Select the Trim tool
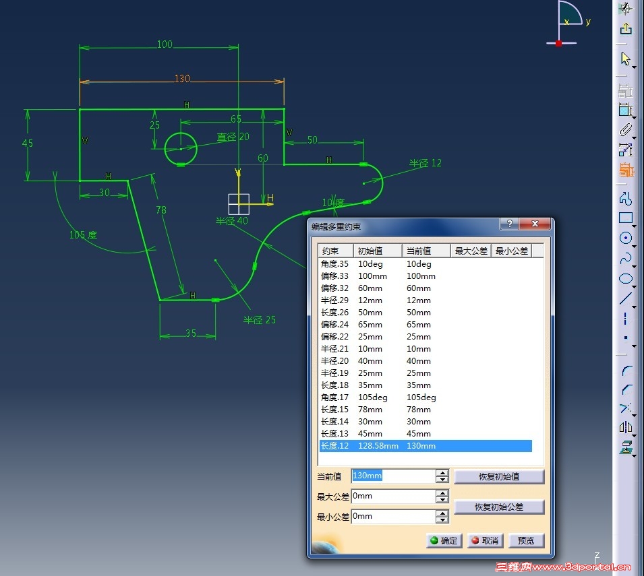The image size is (644, 576). tap(625, 408)
